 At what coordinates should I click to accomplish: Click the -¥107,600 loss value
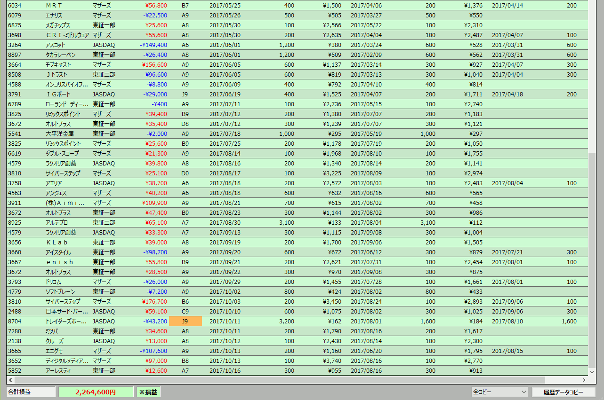click(153, 351)
